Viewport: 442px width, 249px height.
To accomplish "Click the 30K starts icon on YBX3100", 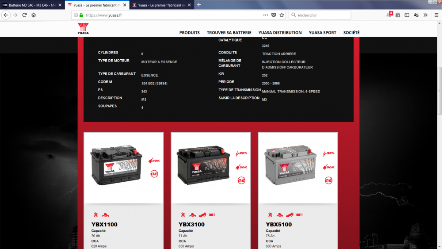I will [241, 167].
